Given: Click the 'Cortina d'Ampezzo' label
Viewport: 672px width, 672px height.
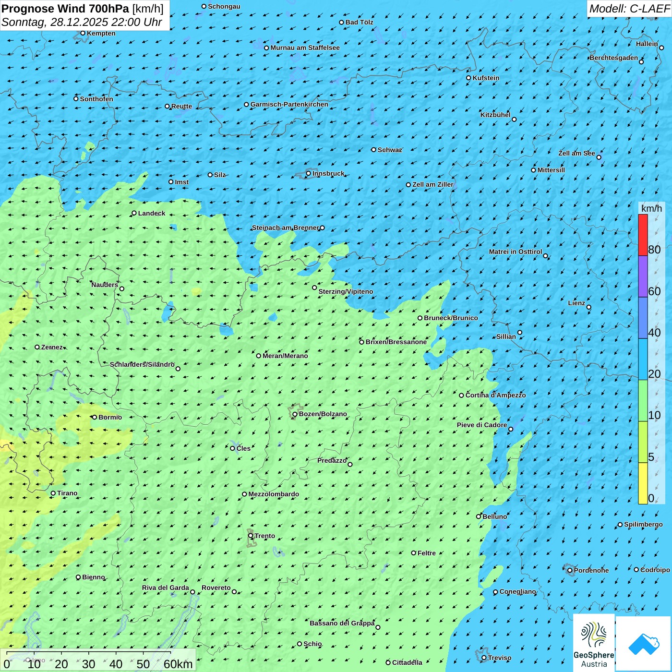Looking at the screenshot, I should point(495,395).
